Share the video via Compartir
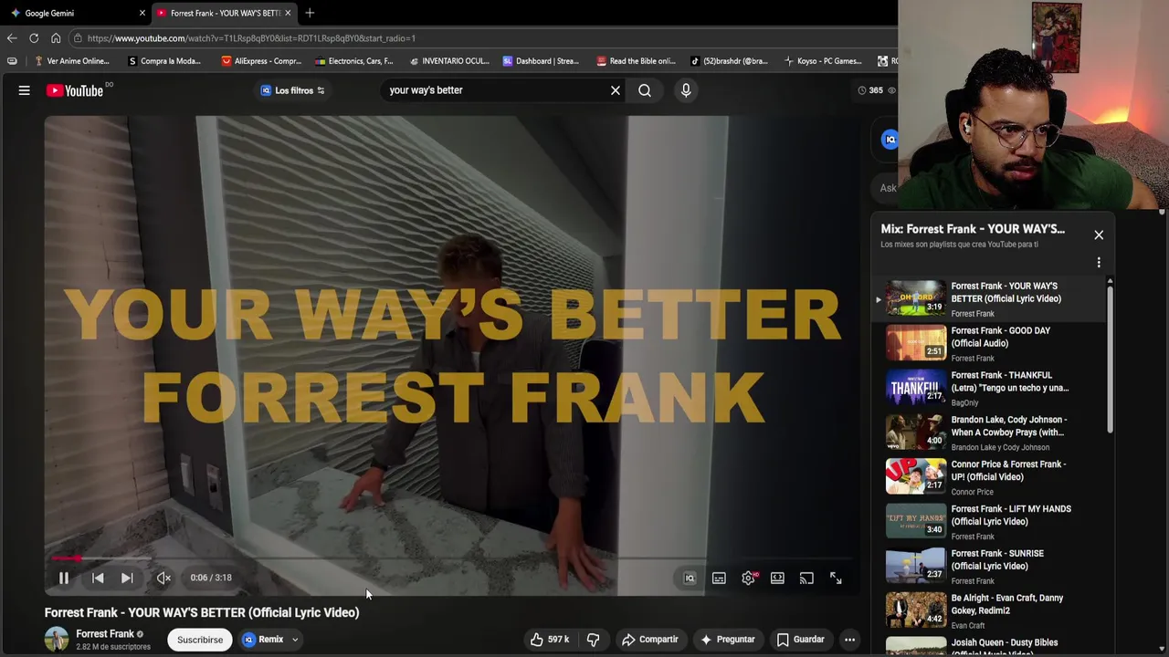 [x=650, y=640]
